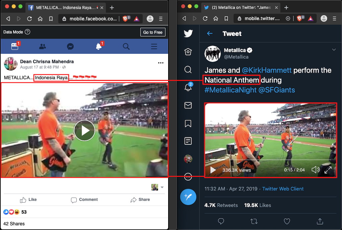Mute the Twitter video sound
342x230 pixels.
[x=315, y=170]
